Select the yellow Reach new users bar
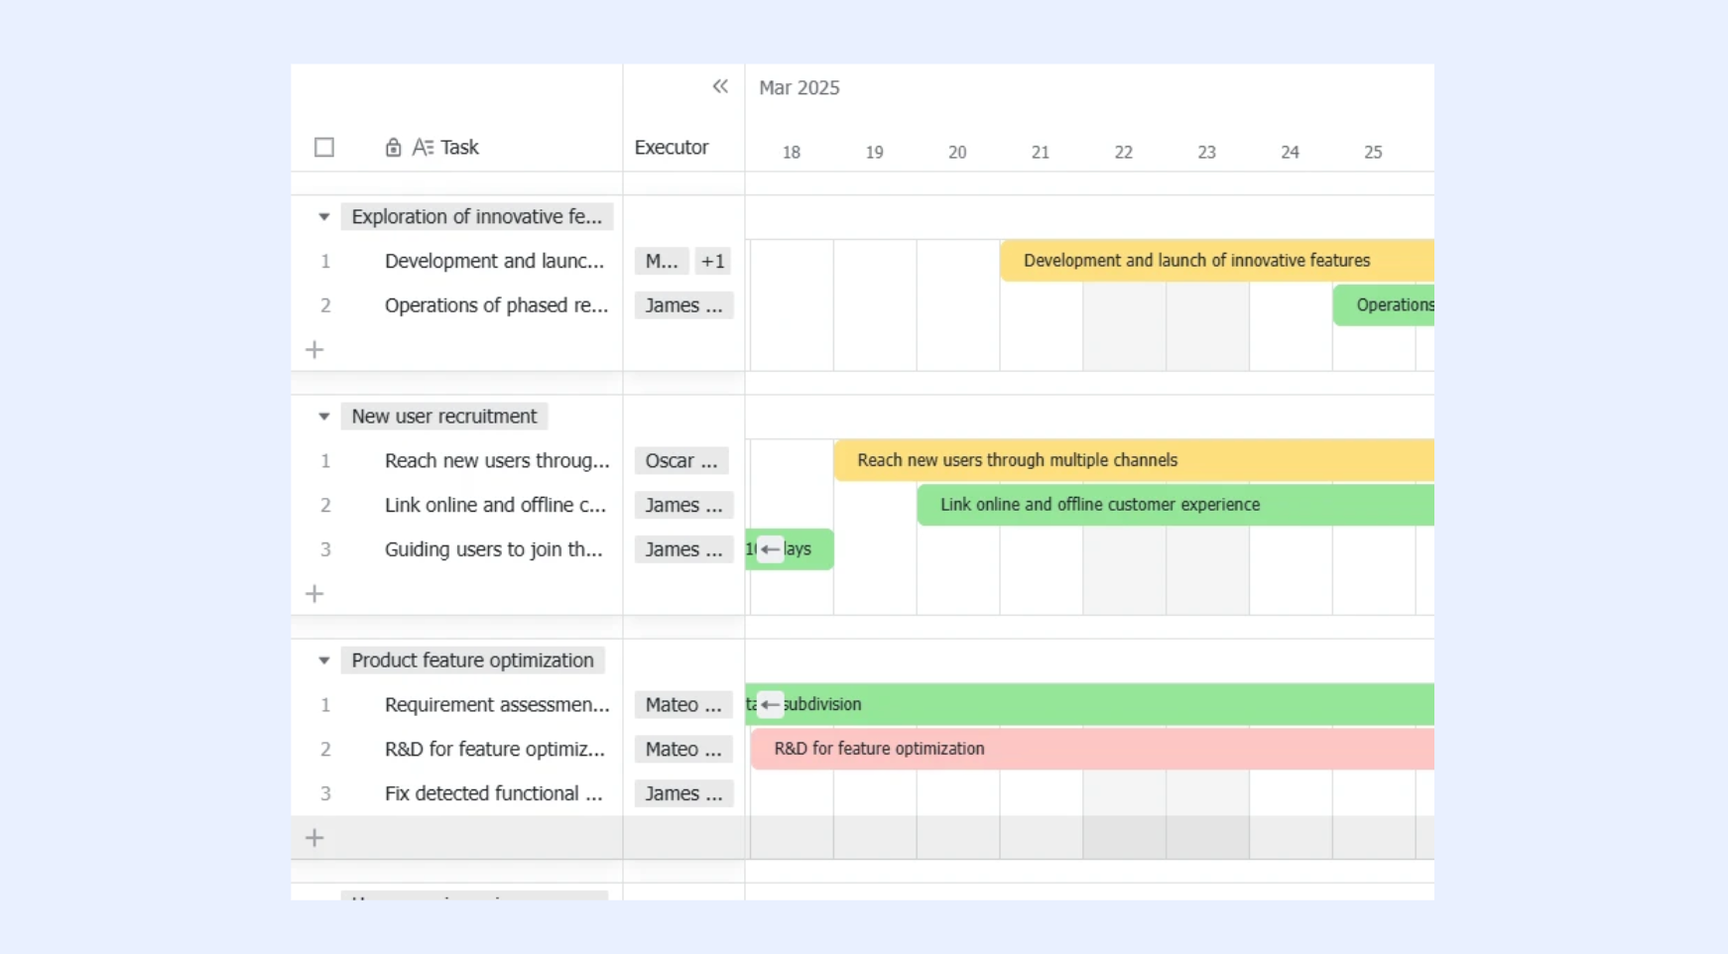The height and width of the screenshot is (954, 1728). pos(1134,460)
